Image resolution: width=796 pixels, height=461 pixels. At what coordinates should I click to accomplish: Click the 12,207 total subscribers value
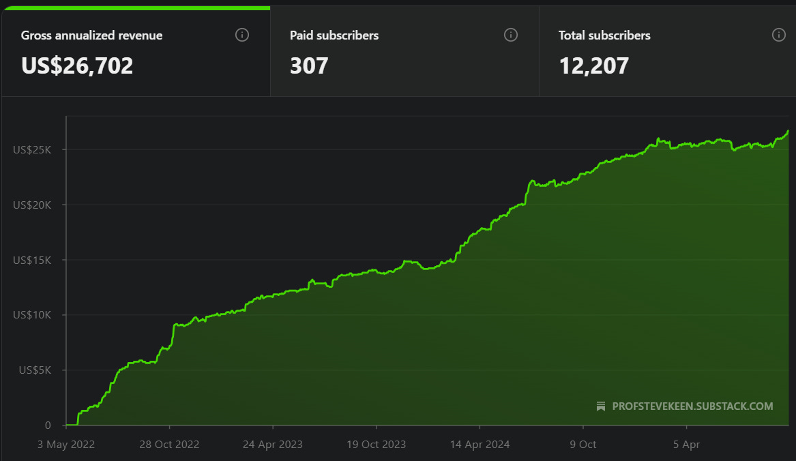594,66
